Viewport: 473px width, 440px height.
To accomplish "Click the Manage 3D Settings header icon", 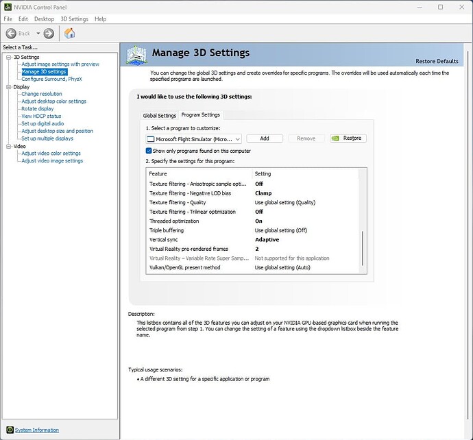I will click(136, 54).
